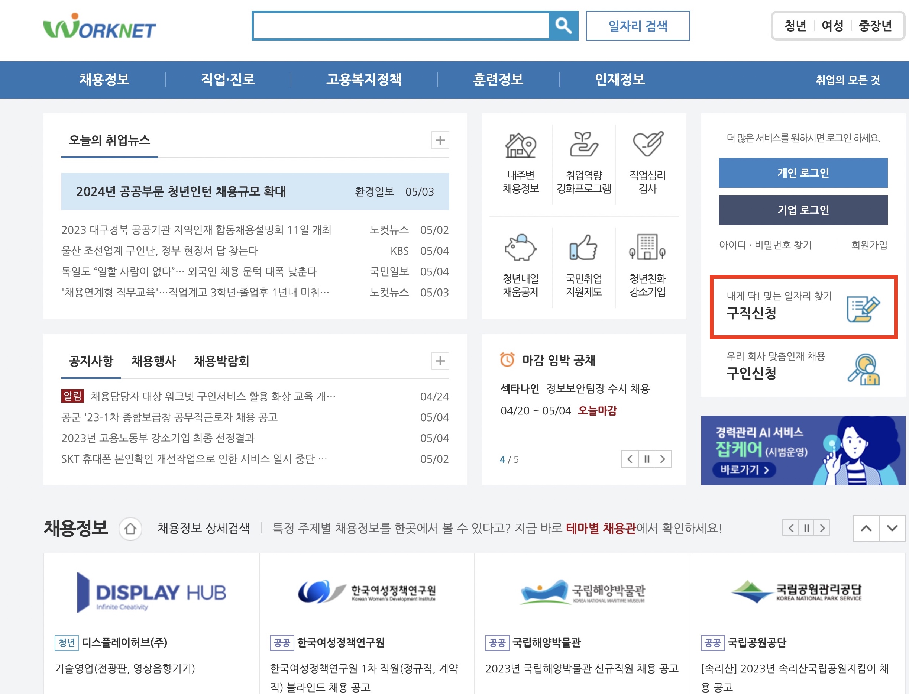Image resolution: width=909 pixels, height=694 pixels.
Task: Open the 훈련정보 menu
Action: click(x=498, y=80)
